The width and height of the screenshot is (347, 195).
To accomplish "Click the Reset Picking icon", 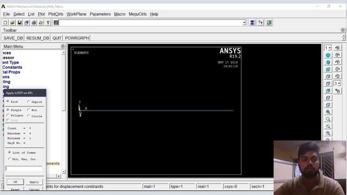I will coord(260,23).
